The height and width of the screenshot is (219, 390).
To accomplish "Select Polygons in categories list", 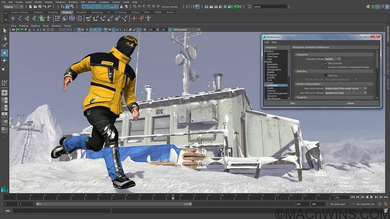I will click(x=272, y=75).
